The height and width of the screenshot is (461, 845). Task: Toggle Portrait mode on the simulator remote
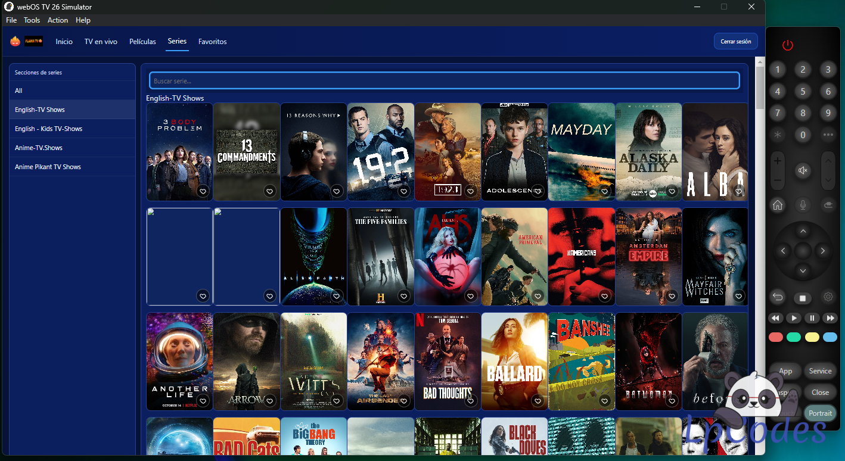pos(820,413)
